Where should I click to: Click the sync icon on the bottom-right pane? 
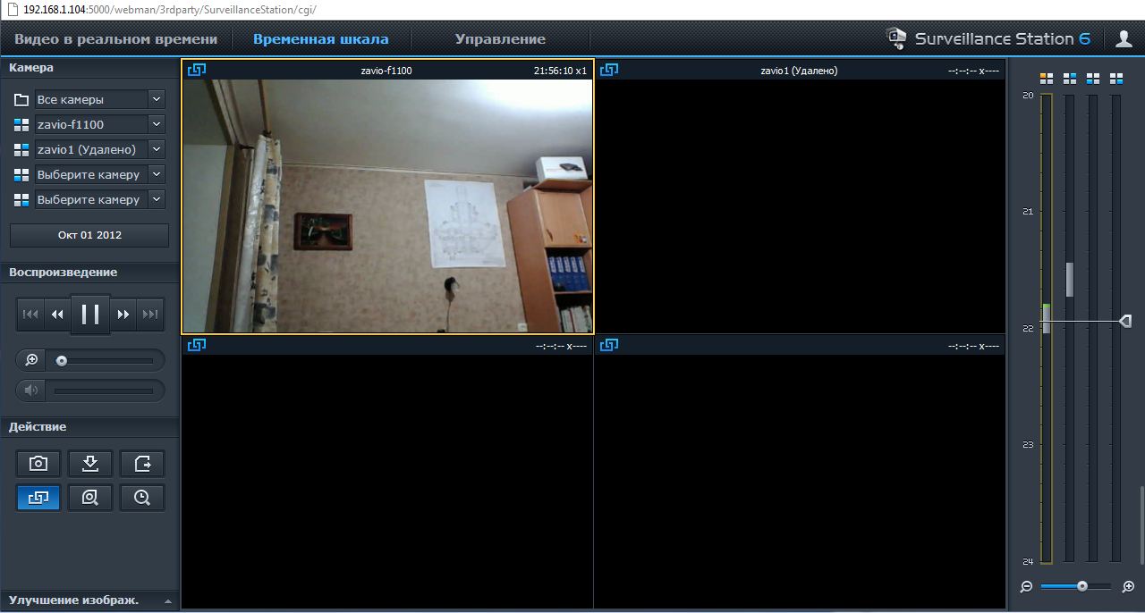click(609, 344)
